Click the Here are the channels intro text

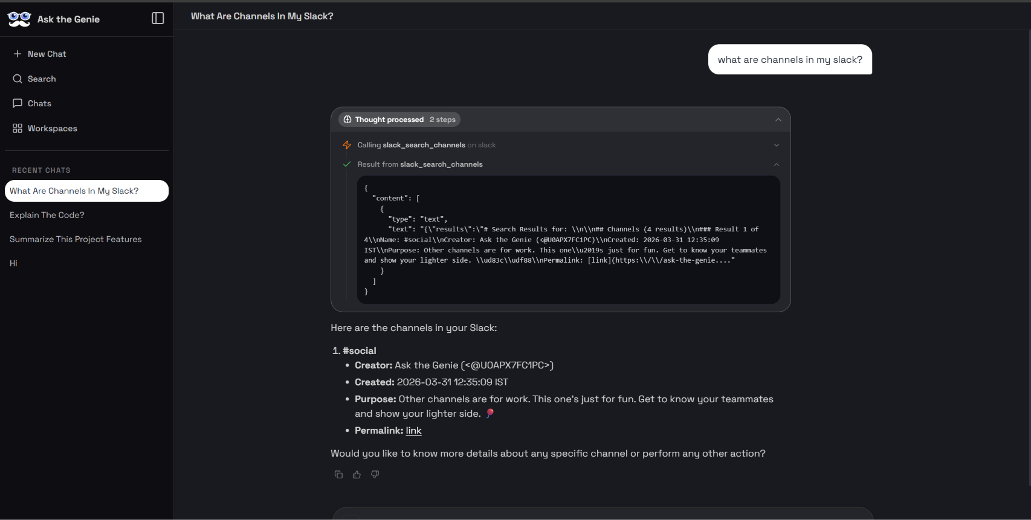pos(413,328)
